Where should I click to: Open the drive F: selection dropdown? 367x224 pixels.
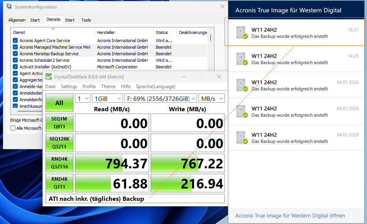161,98
